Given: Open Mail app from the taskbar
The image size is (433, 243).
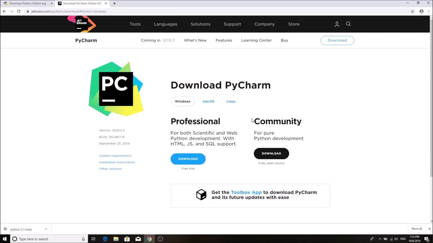Looking at the screenshot, I should pos(138,239).
